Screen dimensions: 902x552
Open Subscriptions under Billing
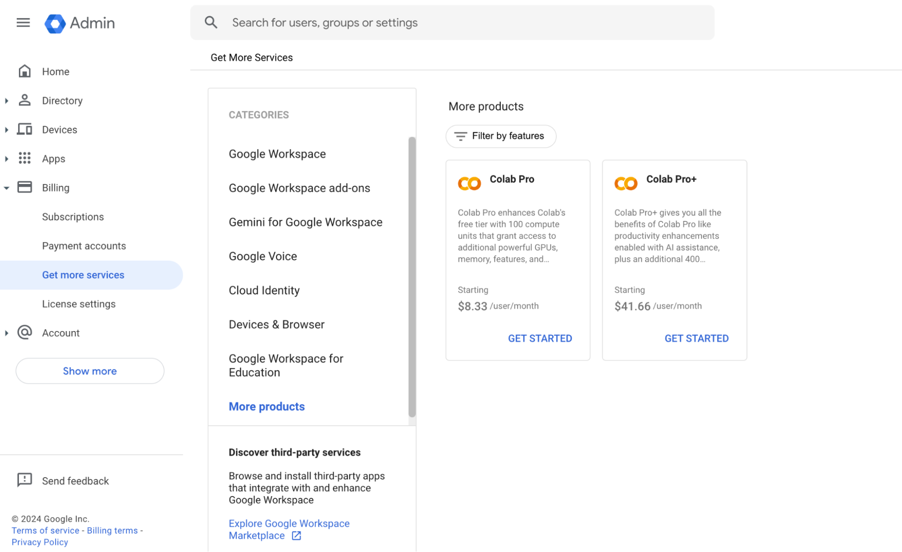(73, 217)
